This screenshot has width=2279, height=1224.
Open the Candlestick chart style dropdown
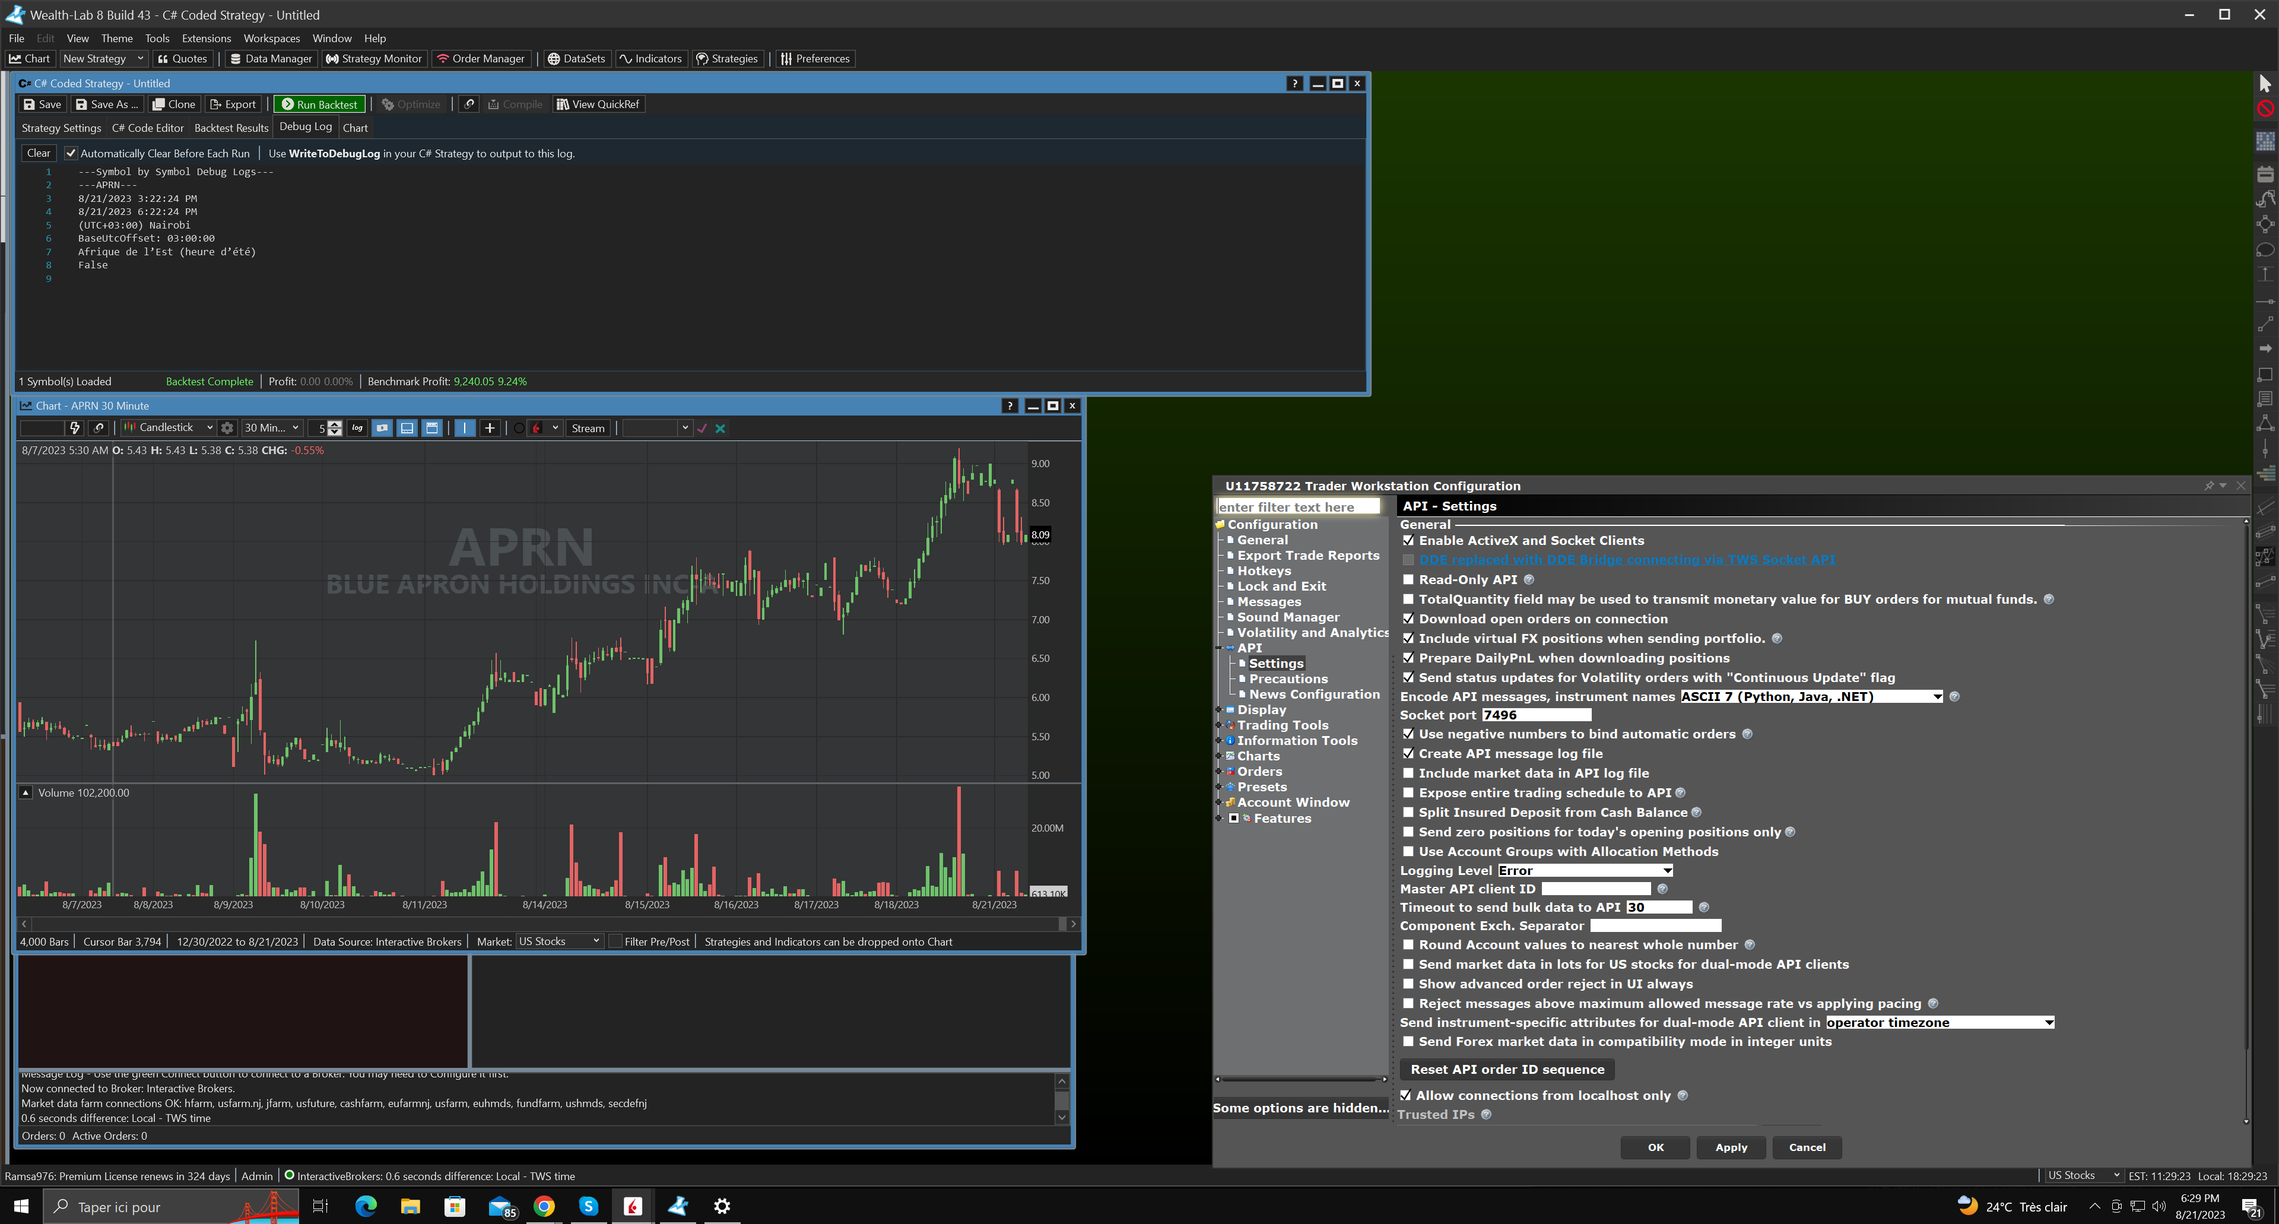coord(168,429)
